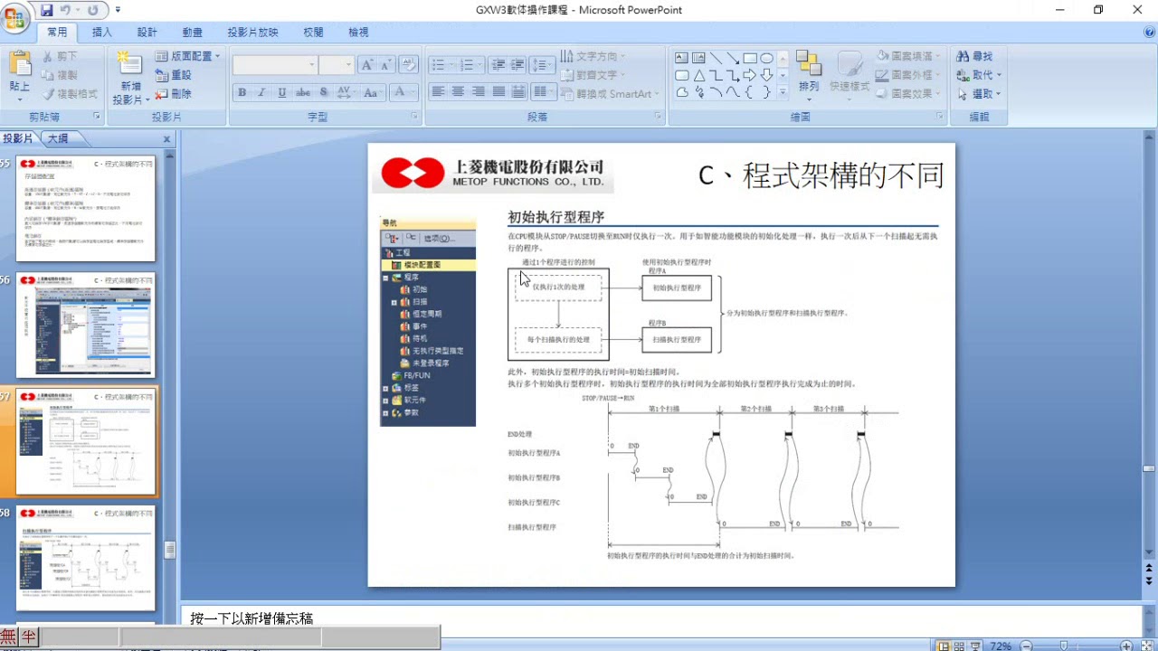The width and height of the screenshot is (1158, 651).
Task: Open the Character Spacing (AV) dropdown
Action: 346,92
